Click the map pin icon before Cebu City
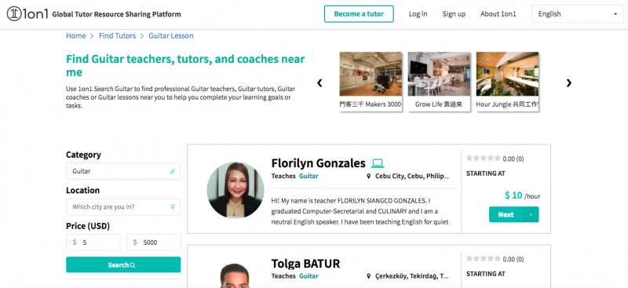Screen dimensions: 628x288 click(369, 176)
